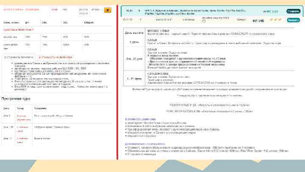Click the teal 'Заказать' button
Screen dimensions: 305x172
tap(293, 20)
